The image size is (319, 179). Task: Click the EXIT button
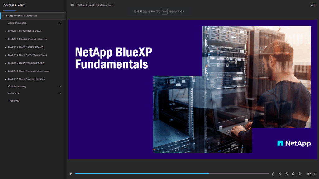[x=313, y=5]
